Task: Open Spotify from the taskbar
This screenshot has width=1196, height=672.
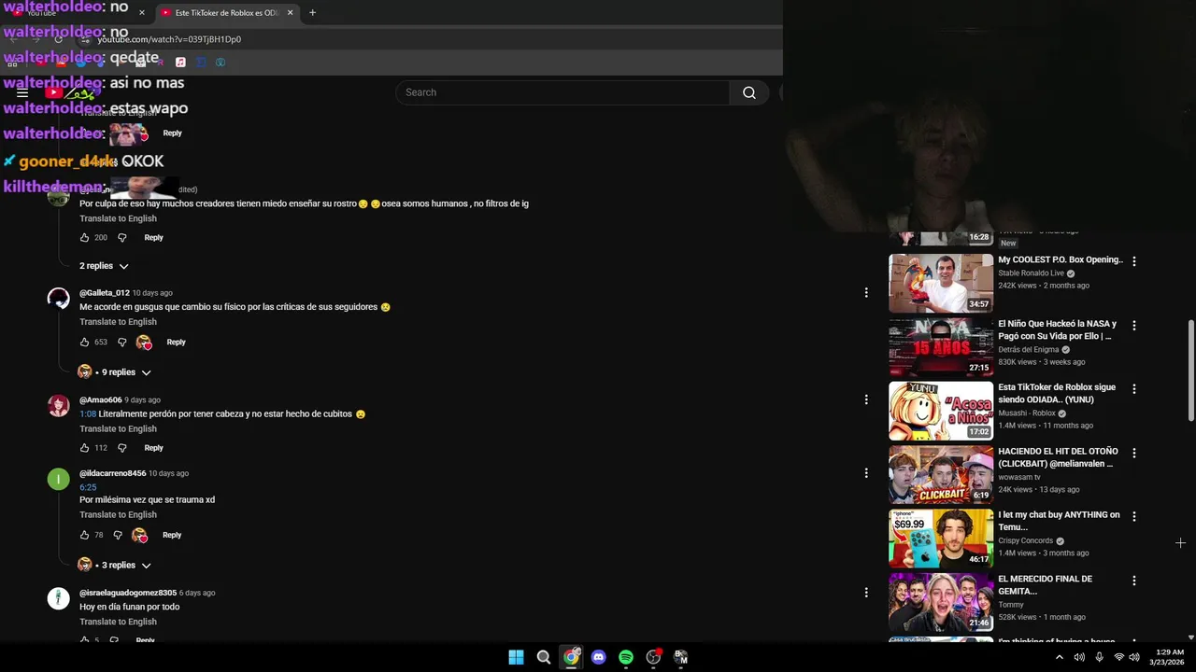Action: tap(626, 657)
